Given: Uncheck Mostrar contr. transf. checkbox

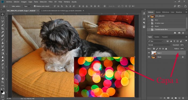Looking at the screenshot, I should coord(35,6).
